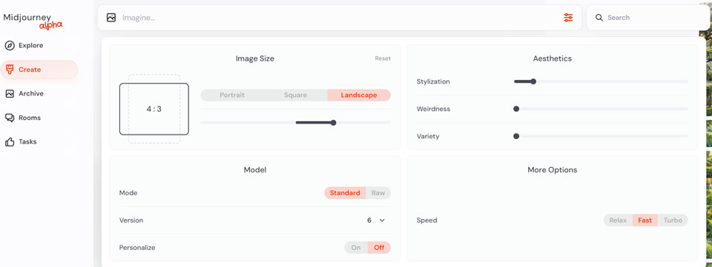The image size is (712, 267).
Task: Toggle the settings sliders icon
Action: tap(568, 18)
